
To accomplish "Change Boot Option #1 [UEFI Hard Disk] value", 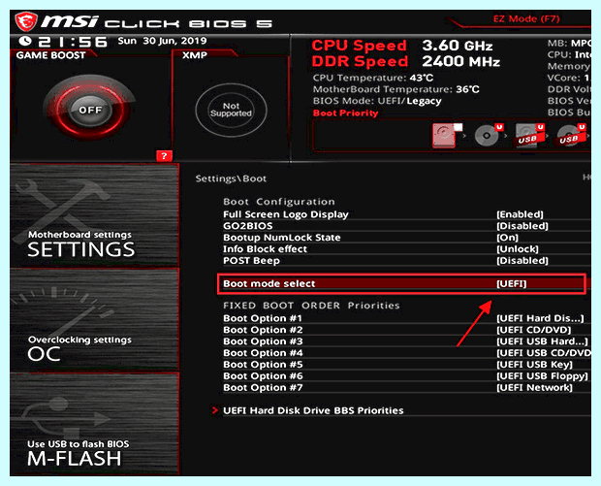I will [x=540, y=318].
